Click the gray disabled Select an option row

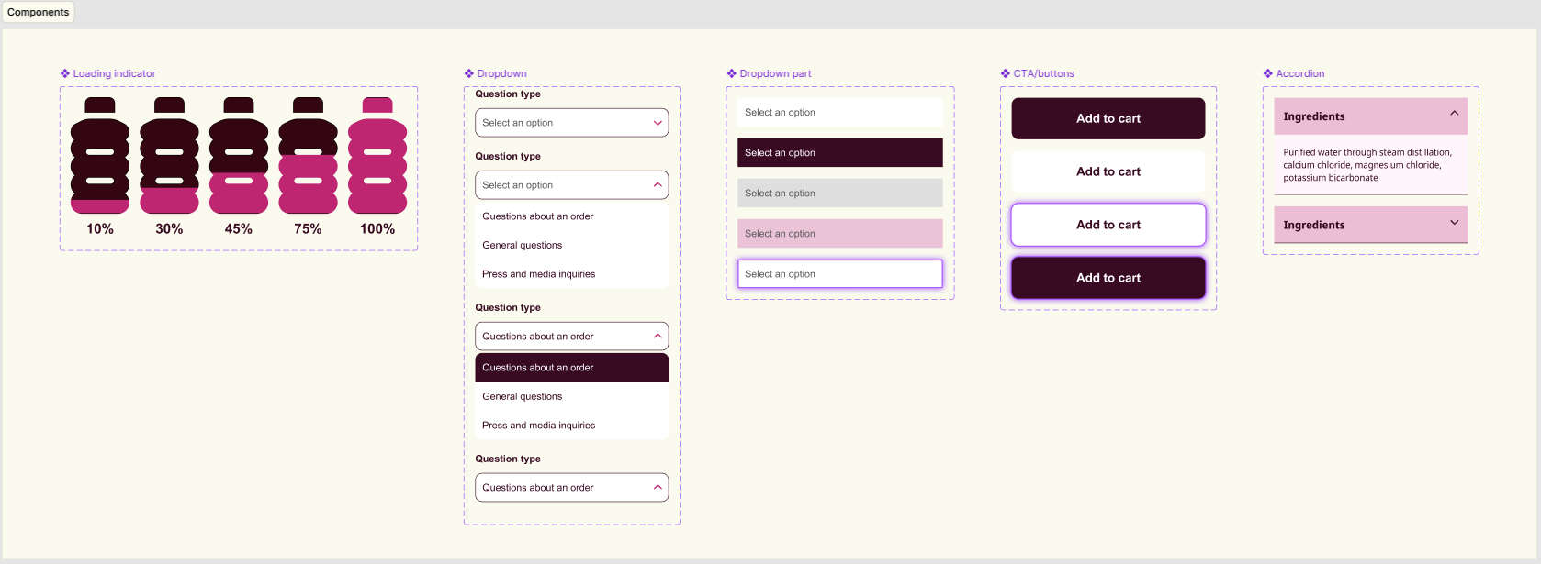(839, 194)
